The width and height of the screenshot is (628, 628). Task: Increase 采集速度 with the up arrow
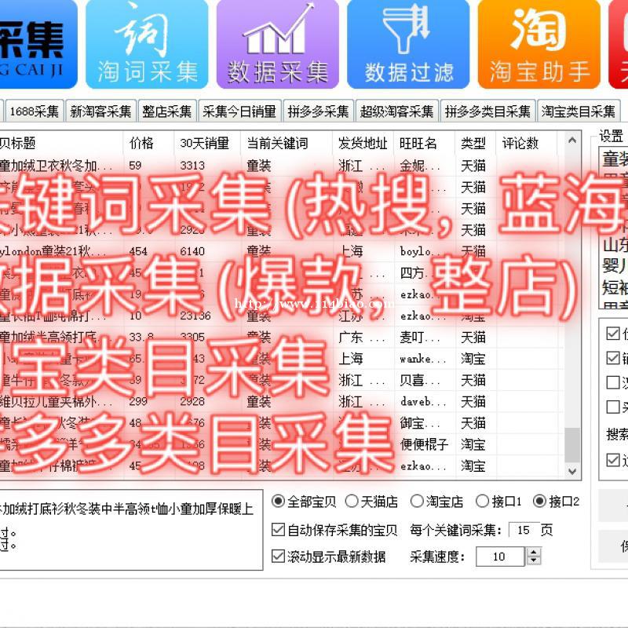534,552
